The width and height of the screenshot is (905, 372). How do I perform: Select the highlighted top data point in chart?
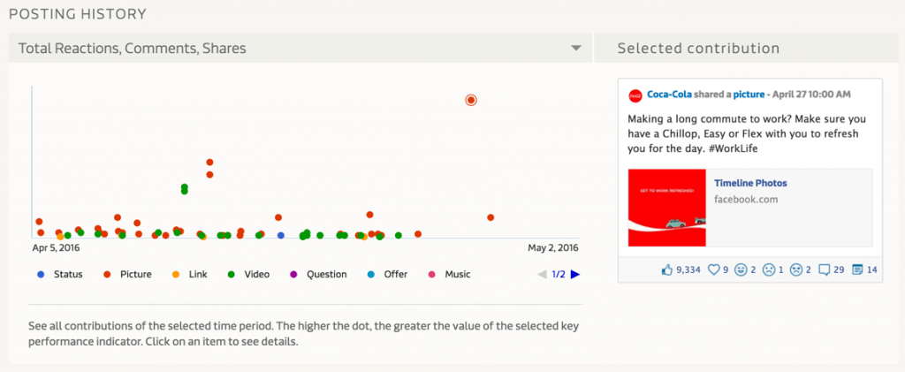point(471,100)
